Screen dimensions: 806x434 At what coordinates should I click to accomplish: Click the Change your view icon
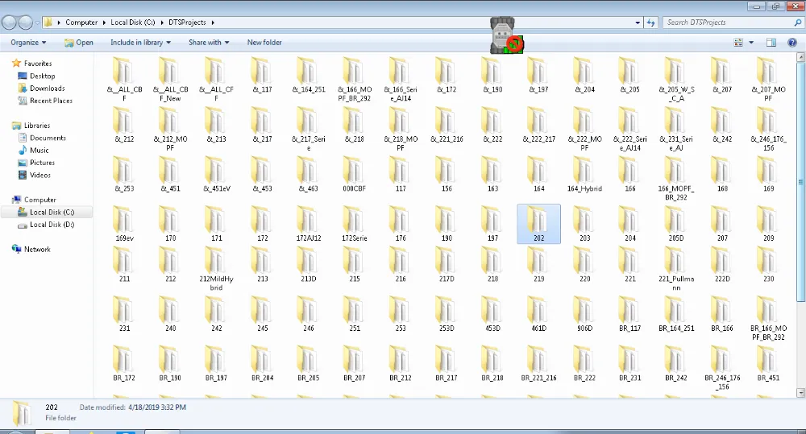[738, 43]
